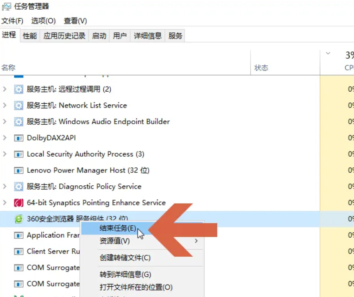
Task: Expand the Diagnostic Policy Service row
Action: pos(5,187)
